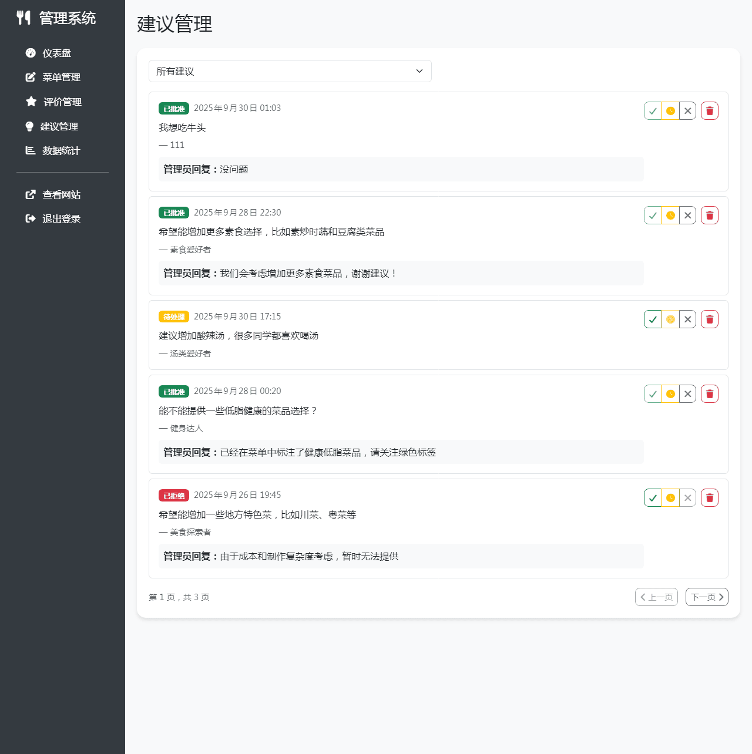Set the 素食 suggestion to pending status

click(x=670, y=215)
